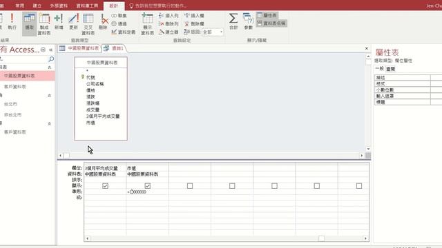Image resolution: width=442 pixels, height=248 pixels.
Task: Select the 一般 tab in property sheet
Action: pyautogui.click(x=379, y=69)
